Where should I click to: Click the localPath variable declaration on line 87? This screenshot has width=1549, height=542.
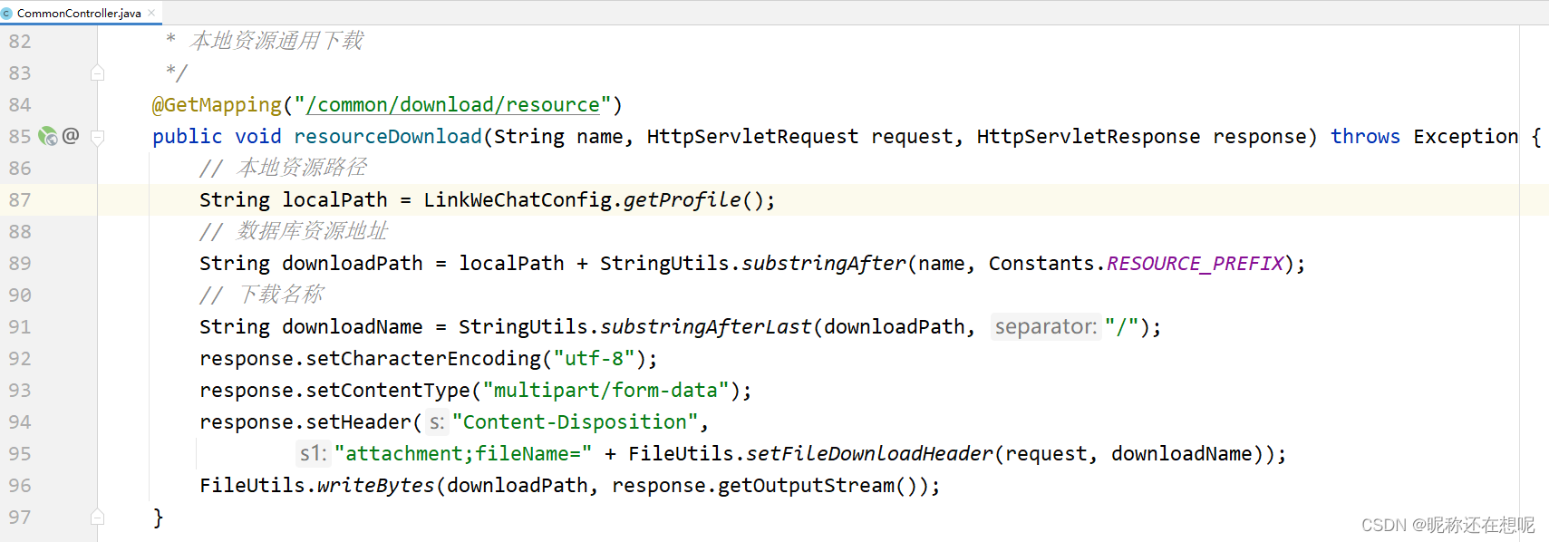(334, 200)
